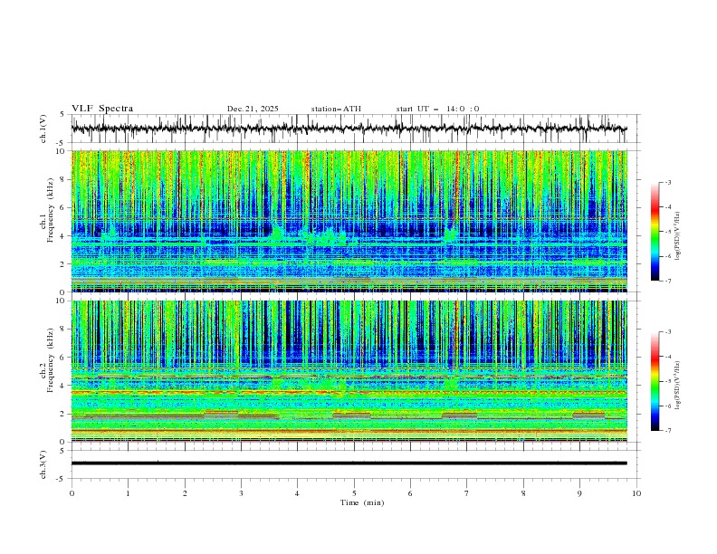The height and width of the screenshot is (554, 717).
Task: Select the "ch.3(V)" axis label
Action: (43, 464)
